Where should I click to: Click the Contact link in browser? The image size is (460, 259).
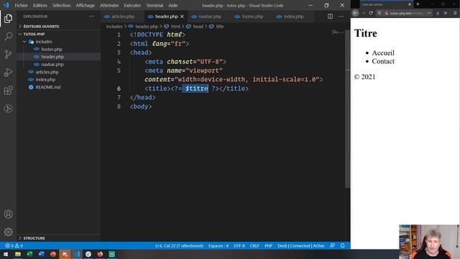pos(383,61)
